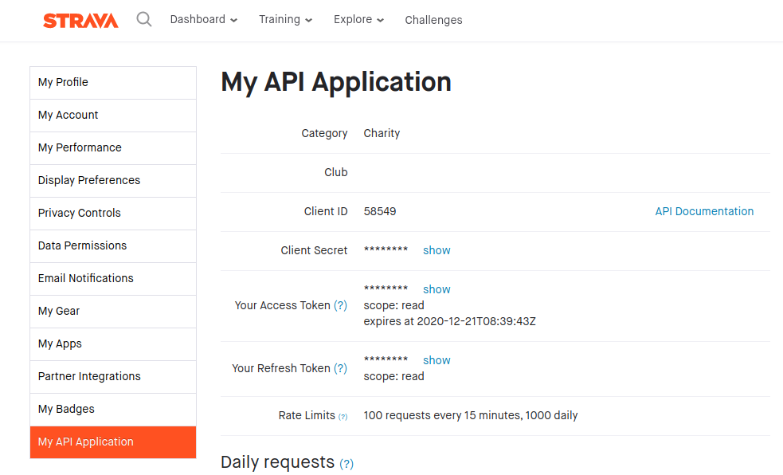Expand the Dashboard dropdown menu
Screen dimensions: 783x475
tap(203, 19)
